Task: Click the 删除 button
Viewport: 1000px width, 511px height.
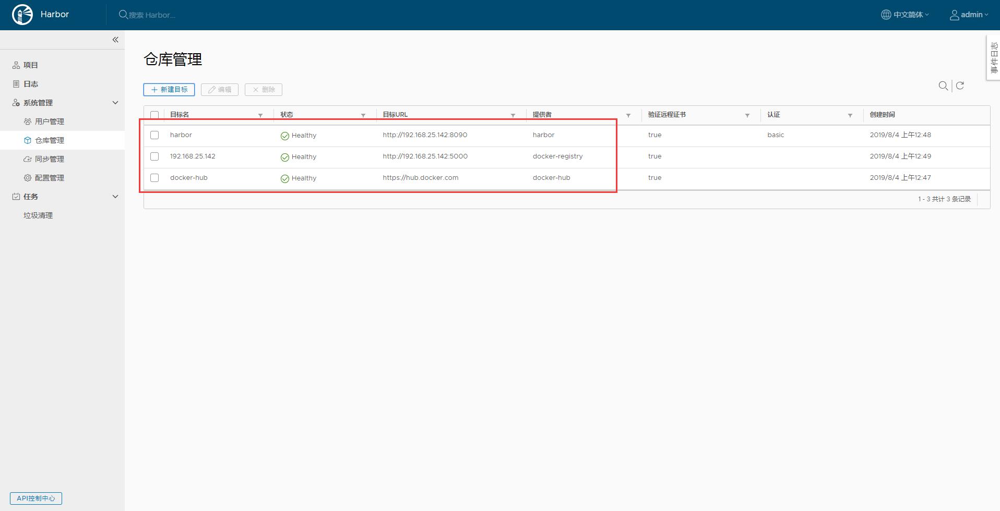Action: tap(264, 90)
